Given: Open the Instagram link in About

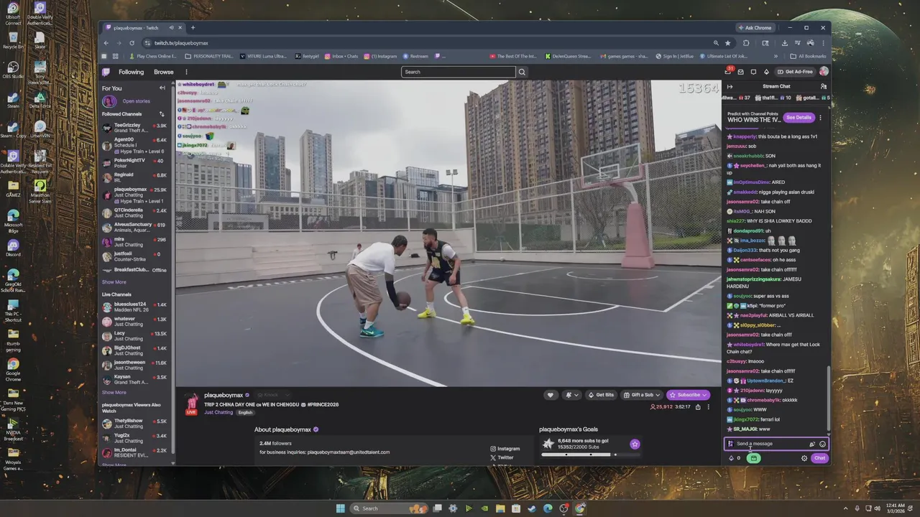Looking at the screenshot, I should coord(505,449).
